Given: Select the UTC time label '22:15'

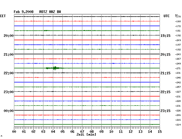Looking at the screenshot, I should point(165,92).
